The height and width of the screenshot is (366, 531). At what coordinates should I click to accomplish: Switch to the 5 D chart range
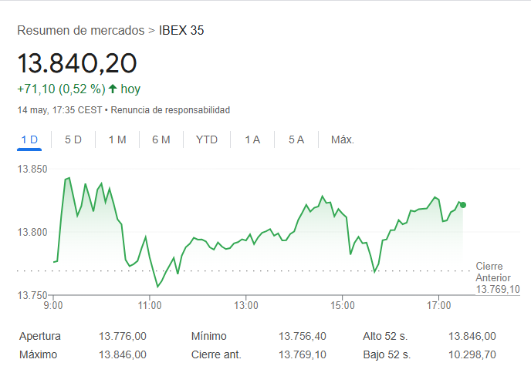click(73, 139)
